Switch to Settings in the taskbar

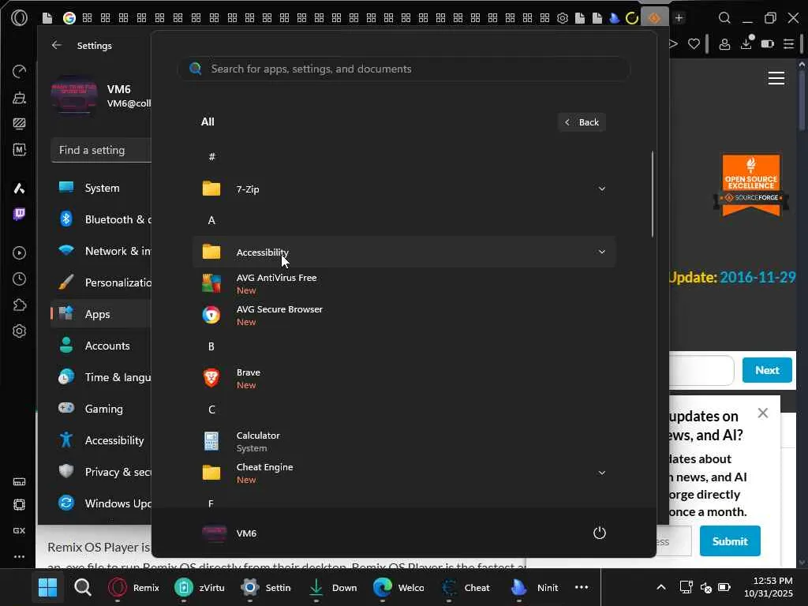[x=266, y=587]
